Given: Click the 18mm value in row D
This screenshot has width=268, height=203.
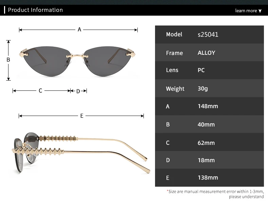Looking at the screenshot, I should pos(206,160).
